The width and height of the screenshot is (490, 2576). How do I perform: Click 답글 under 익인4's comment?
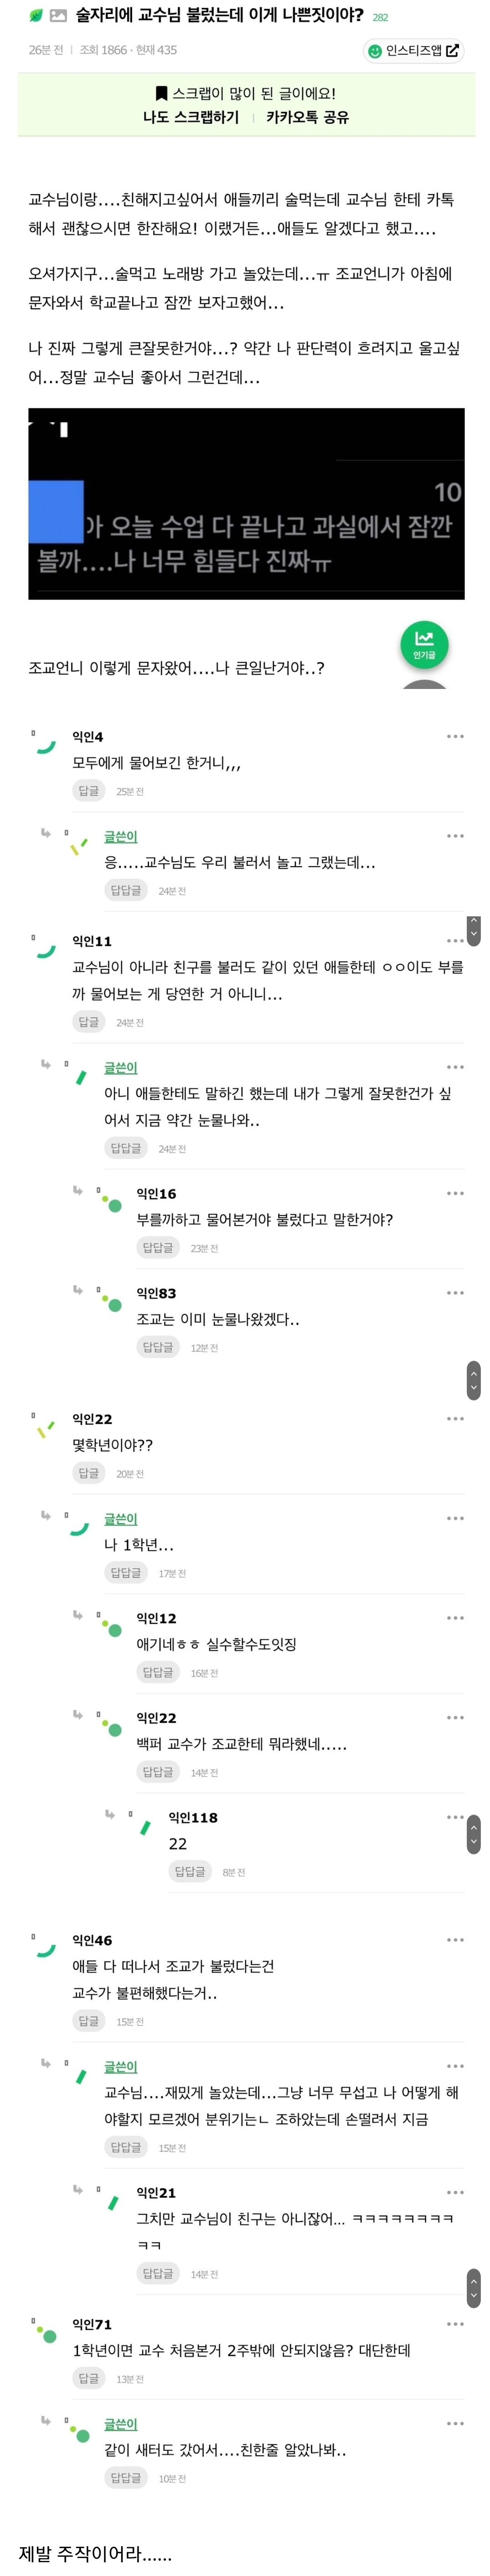[89, 791]
